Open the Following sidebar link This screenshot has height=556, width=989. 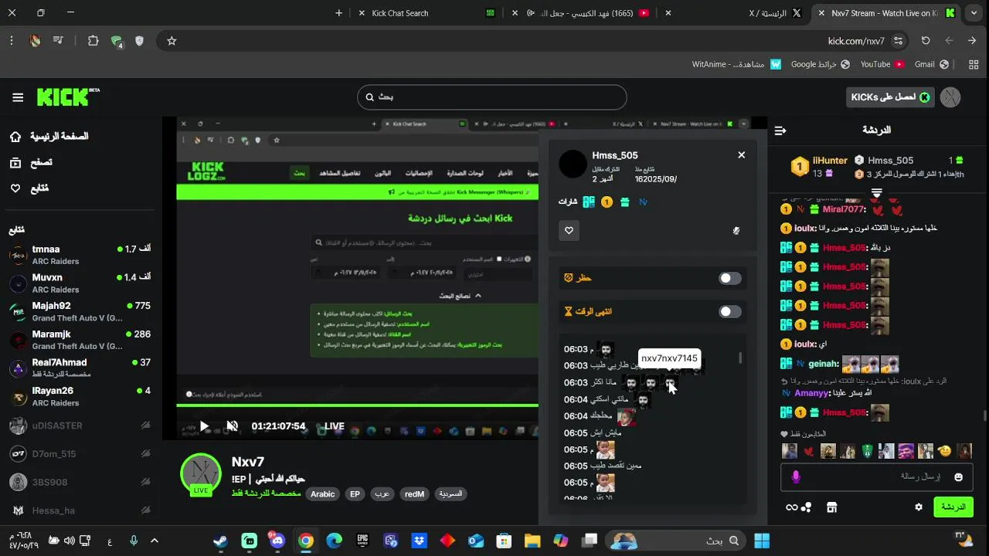pyautogui.click(x=29, y=188)
